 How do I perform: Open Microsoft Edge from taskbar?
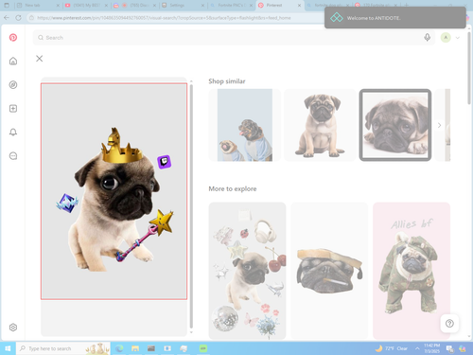pyautogui.click(x=119, y=348)
